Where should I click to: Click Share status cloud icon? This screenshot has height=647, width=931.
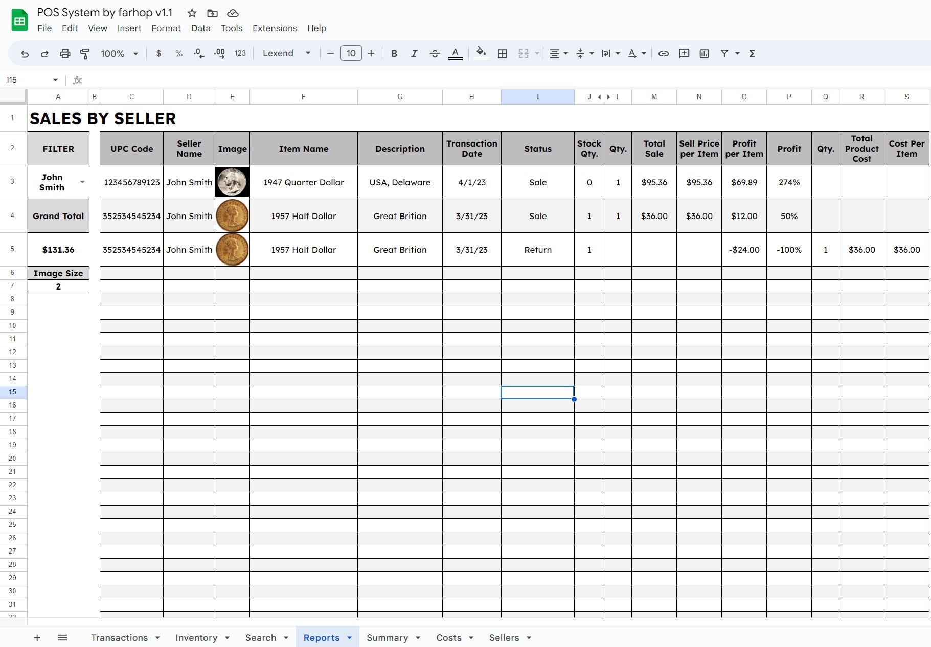(233, 13)
